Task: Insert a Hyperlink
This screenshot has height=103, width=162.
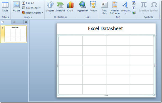Action: pyautogui.click(x=83, y=7)
